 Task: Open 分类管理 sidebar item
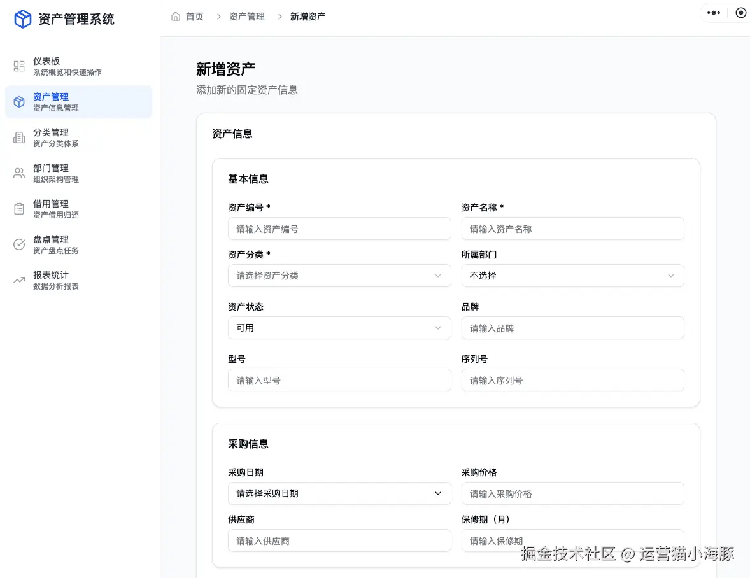(78, 137)
